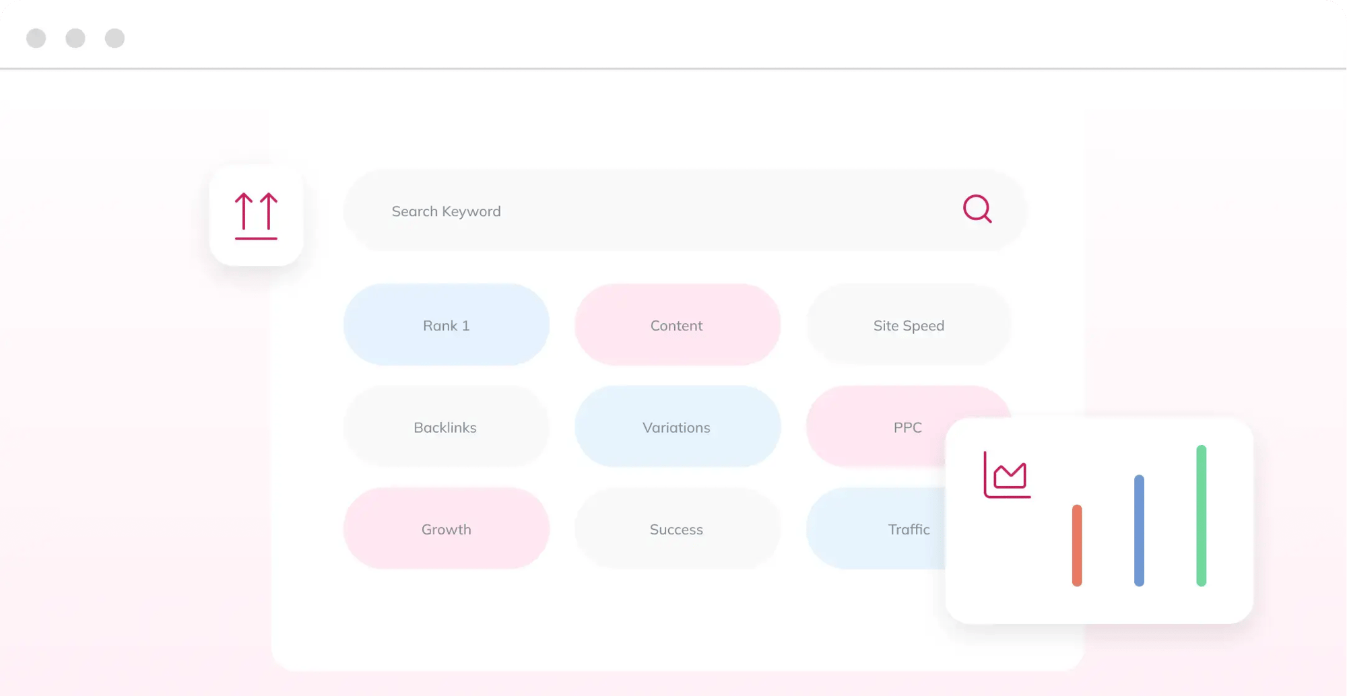Click the orange bar in chart

[x=1077, y=545]
